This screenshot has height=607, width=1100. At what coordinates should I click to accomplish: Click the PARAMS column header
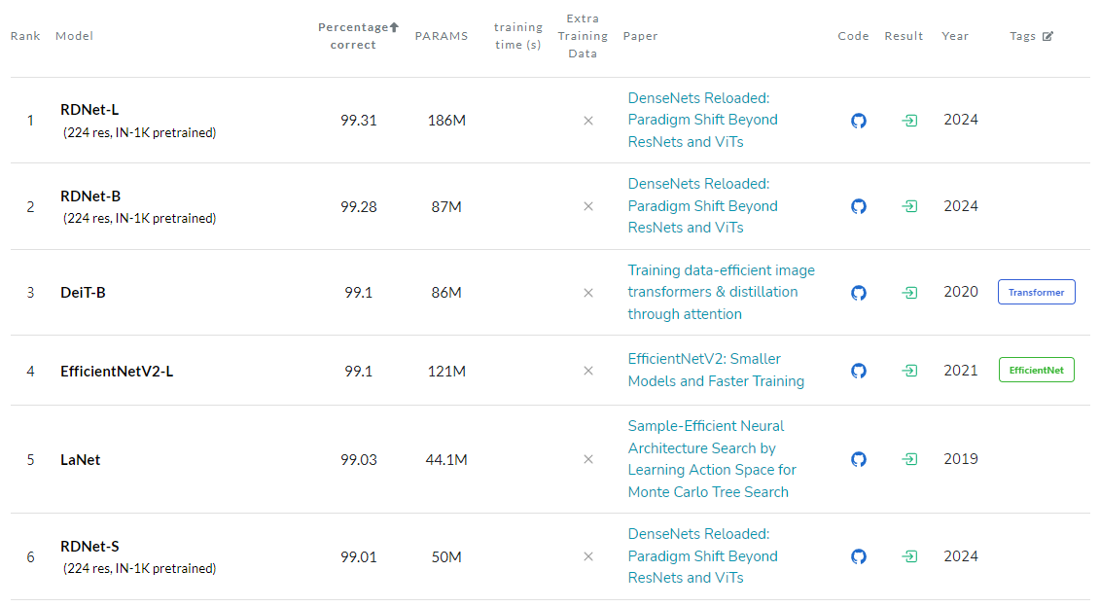441,36
